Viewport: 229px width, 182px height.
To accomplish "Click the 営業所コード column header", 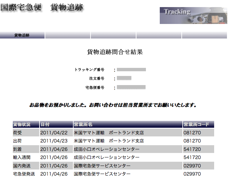I will coord(199,124).
